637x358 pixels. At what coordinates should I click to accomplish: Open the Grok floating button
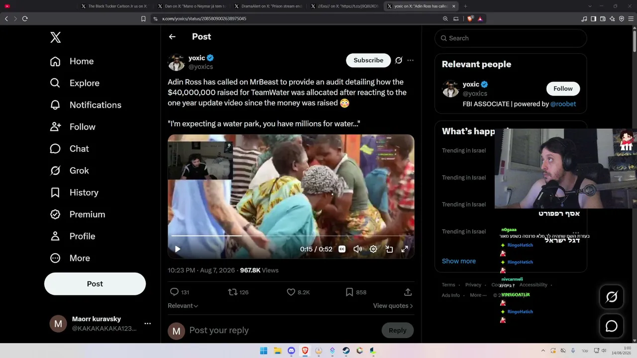(x=611, y=297)
